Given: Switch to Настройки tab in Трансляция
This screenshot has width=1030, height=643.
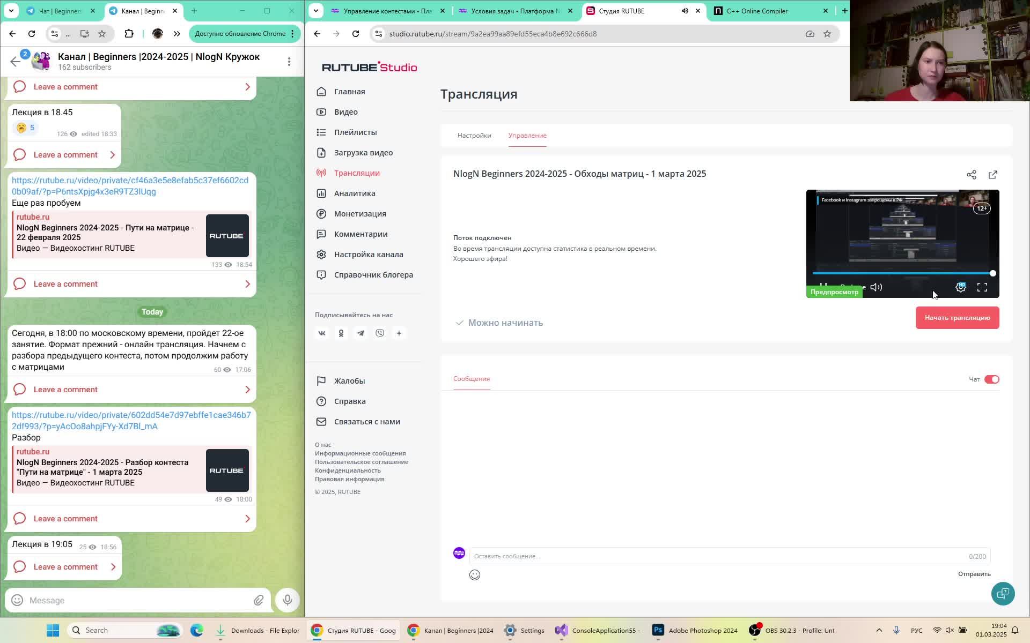Looking at the screenshot, I should coord(474,136).
